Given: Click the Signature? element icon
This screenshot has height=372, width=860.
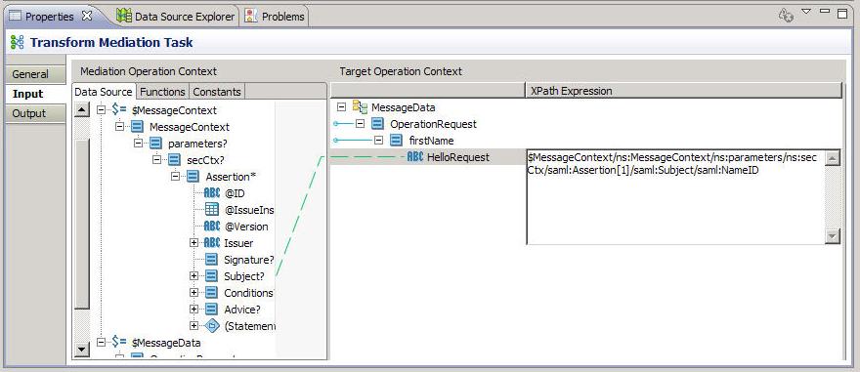Looking at the screenshot, I should [211, 259].
